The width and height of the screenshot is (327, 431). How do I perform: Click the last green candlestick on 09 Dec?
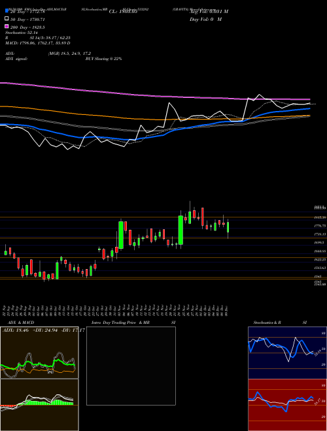coord(228,227)
